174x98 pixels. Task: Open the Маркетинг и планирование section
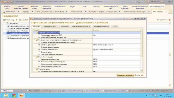click(46, 7)
